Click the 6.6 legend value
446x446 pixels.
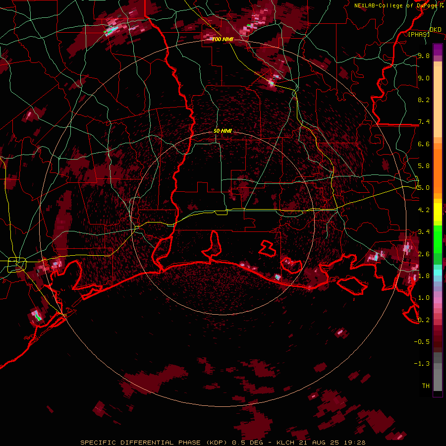pos(424,144)
